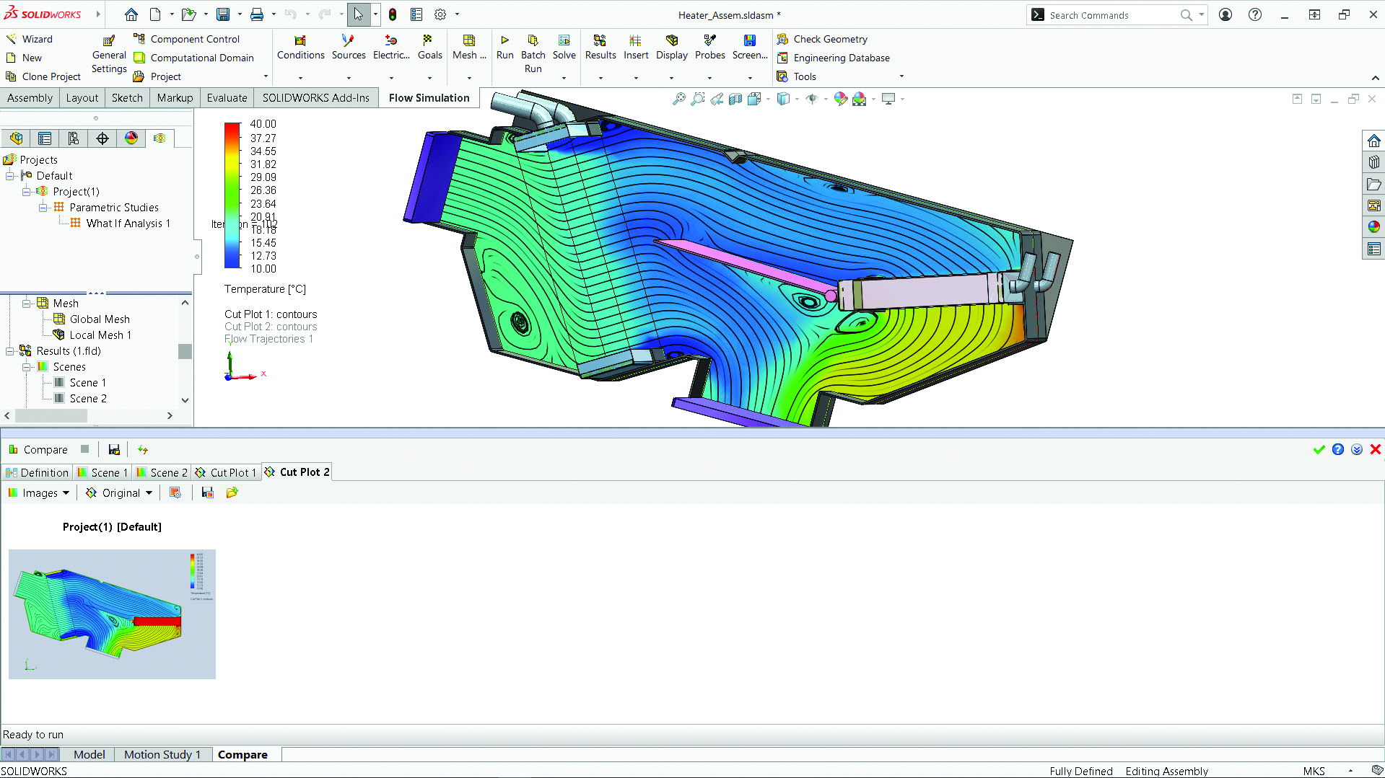
Task: Open the Probes tool
Action: 710,48
